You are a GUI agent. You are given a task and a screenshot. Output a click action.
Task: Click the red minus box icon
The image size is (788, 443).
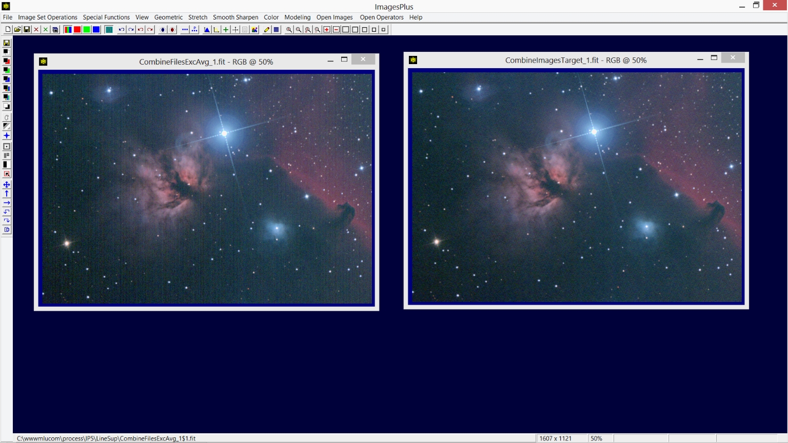[336, 30]
